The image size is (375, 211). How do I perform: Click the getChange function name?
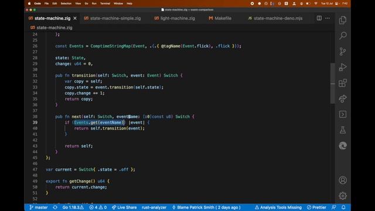click(x=80, y=181)
